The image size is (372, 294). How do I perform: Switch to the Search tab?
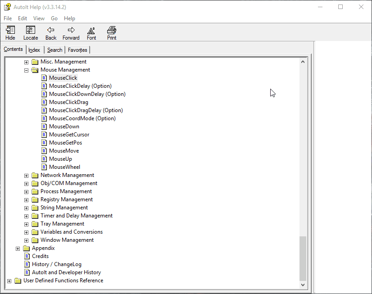tap(55, 50)
